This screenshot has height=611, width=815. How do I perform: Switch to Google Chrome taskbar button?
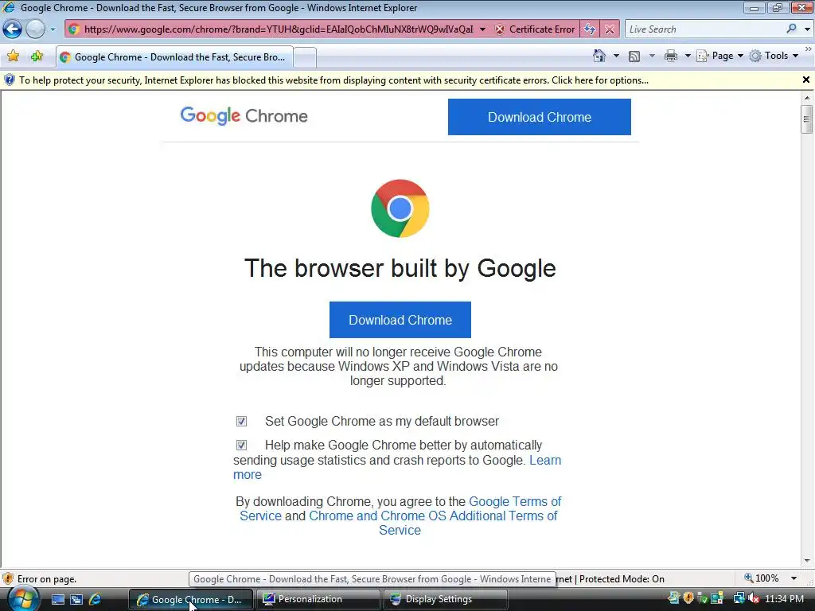[190, 599]
